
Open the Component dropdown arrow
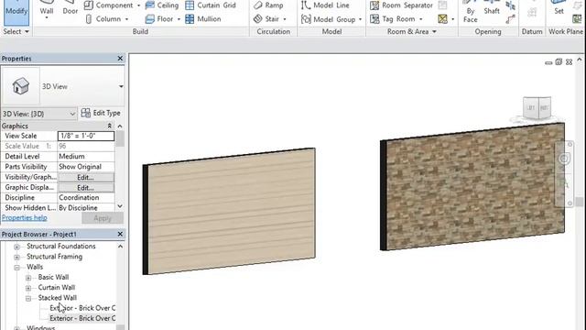click(x=138, y=5)
